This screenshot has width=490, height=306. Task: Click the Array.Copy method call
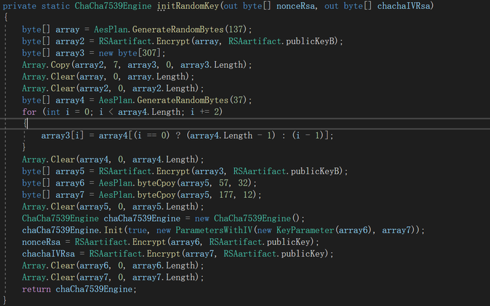coord(47,65)
